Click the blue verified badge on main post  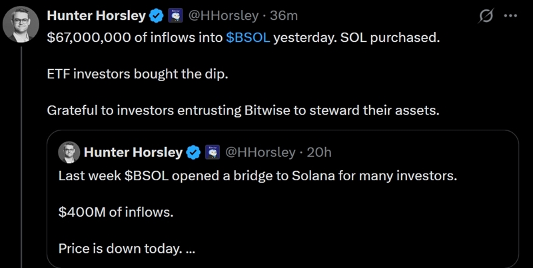[155, 15]
